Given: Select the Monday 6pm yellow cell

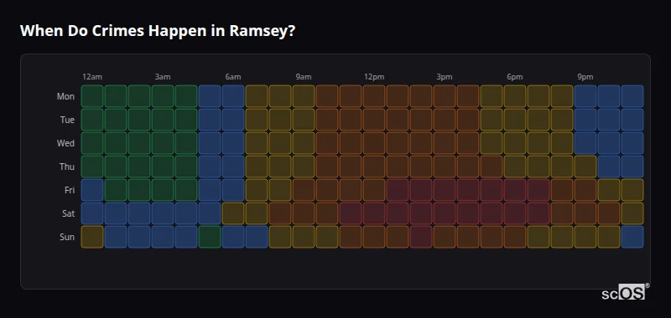Looking at the screenshot, I should click(x=515, y=96).
